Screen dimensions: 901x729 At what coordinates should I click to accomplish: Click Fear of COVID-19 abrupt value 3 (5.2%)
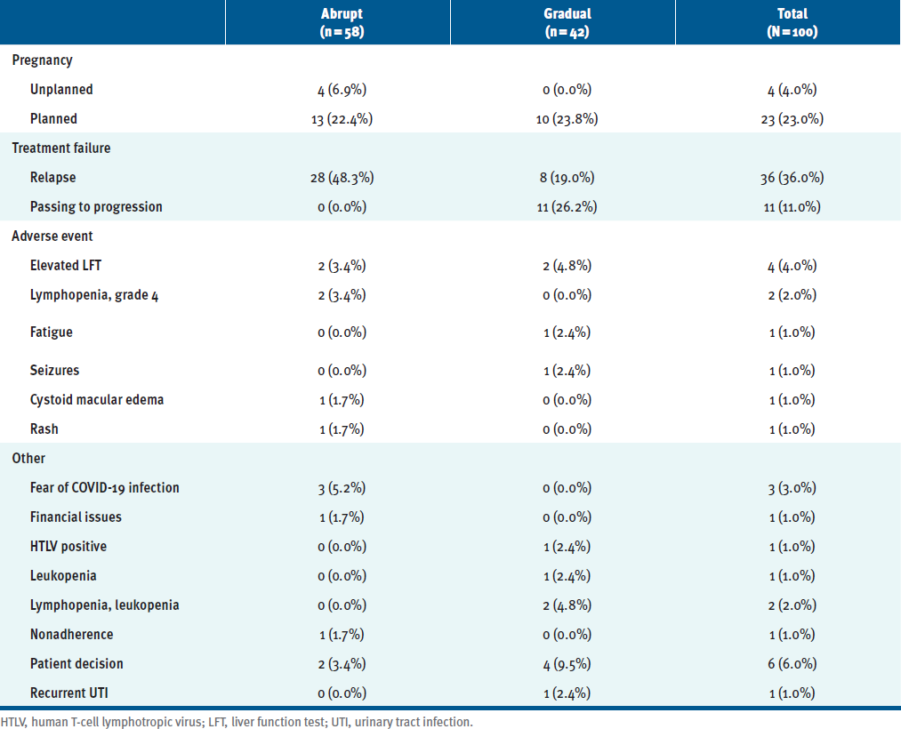click(x=342, y=488)
